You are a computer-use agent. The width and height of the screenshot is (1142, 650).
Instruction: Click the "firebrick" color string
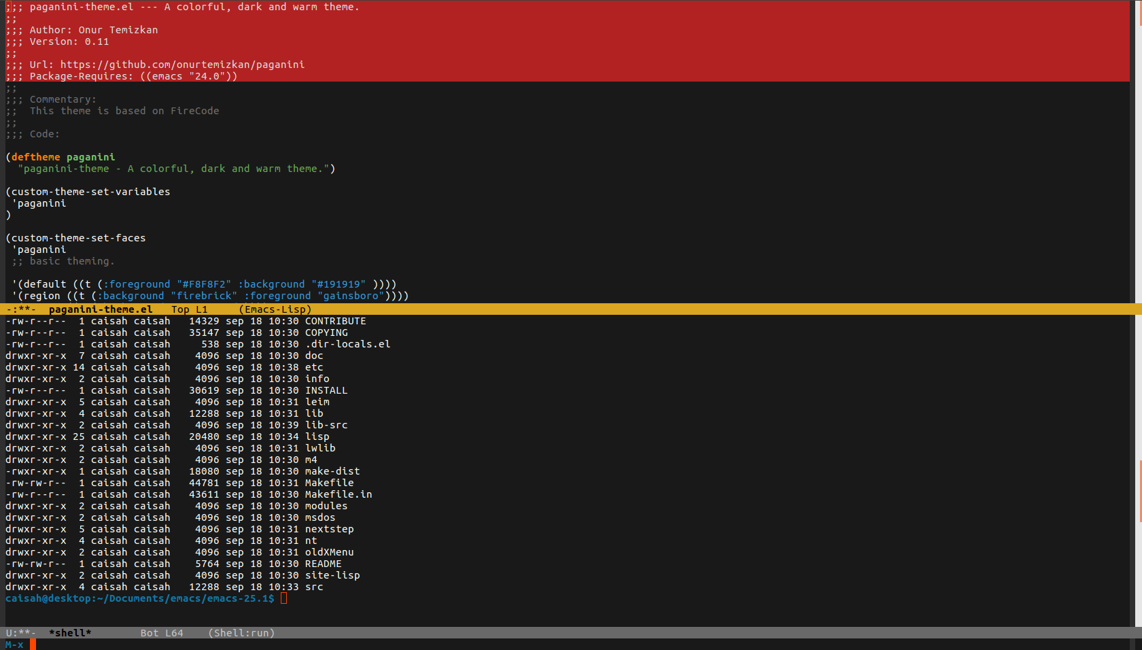point(204,296)
